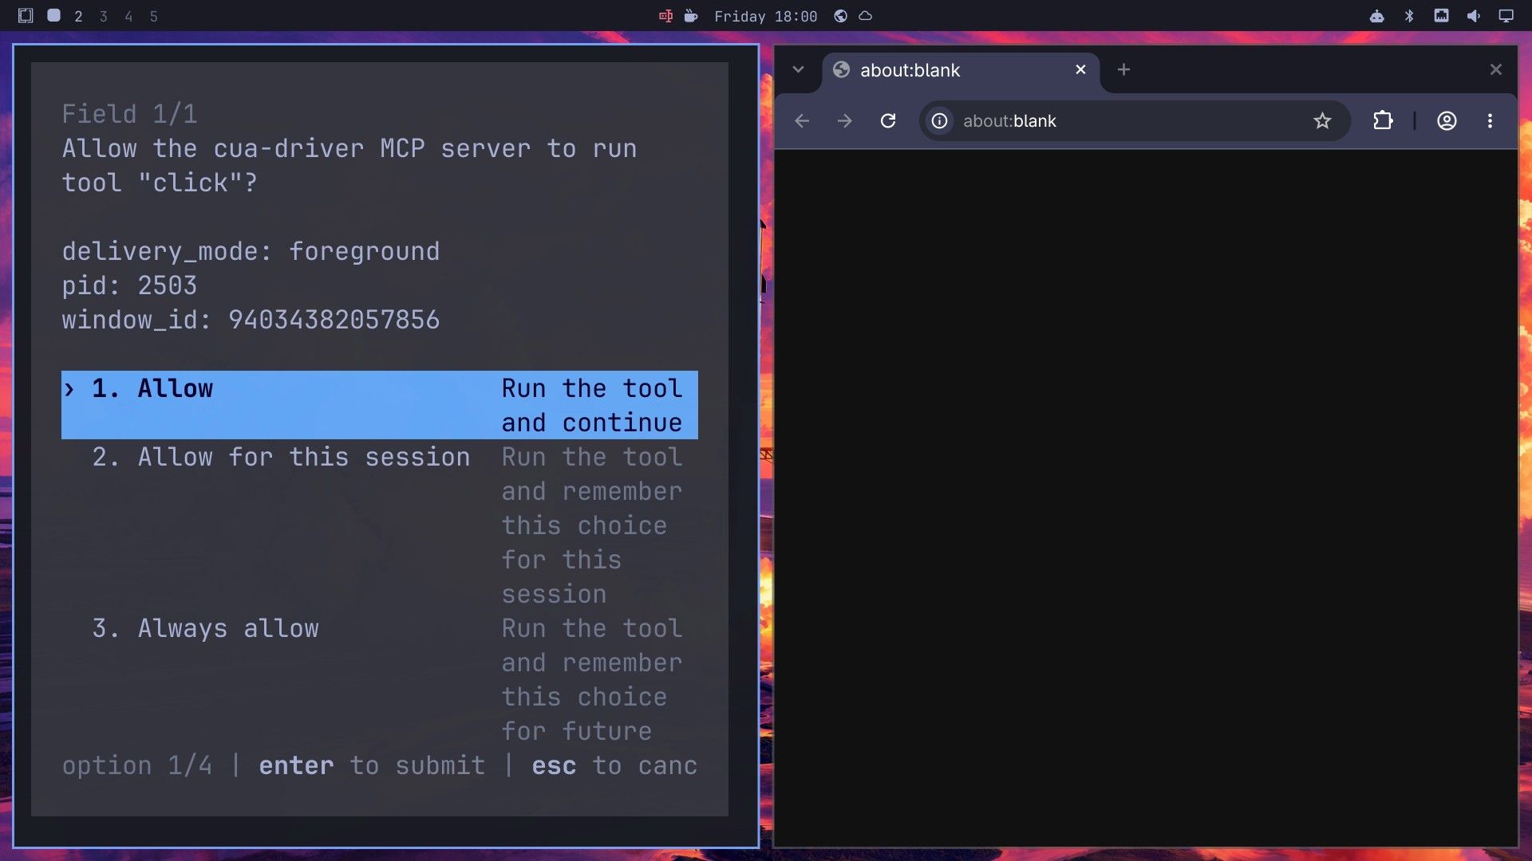Viewport: 1532px width, 861px height.
Task: Switch to workspace 2 in top bar
Action: pyautogui.click(x=78, y=16)
